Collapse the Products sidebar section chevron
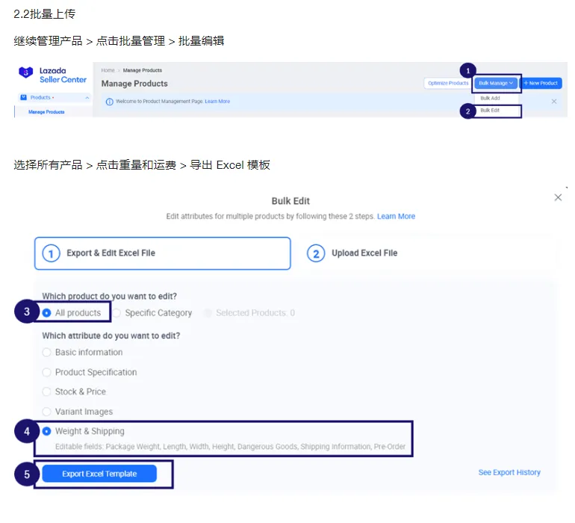Viewport: 575px width, 523px height. click(87, 98)
